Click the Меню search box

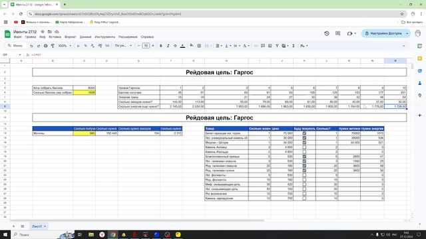[17, 46]
